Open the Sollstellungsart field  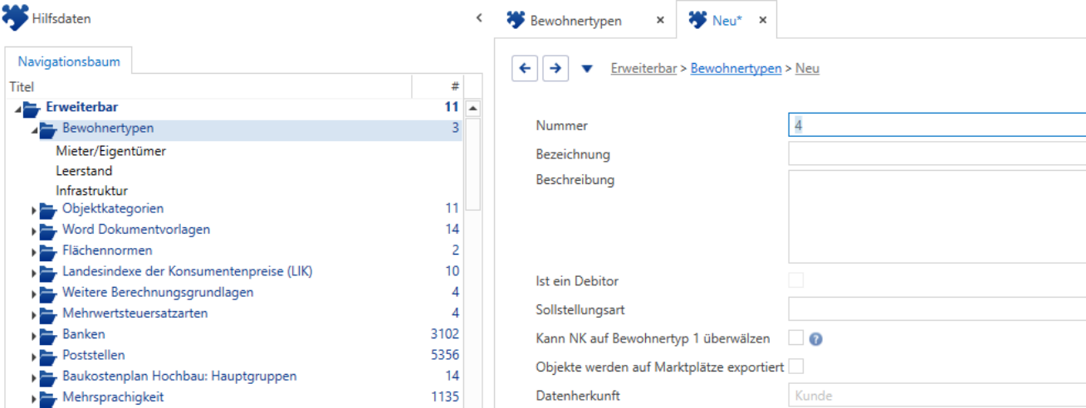tap(937, 309)
